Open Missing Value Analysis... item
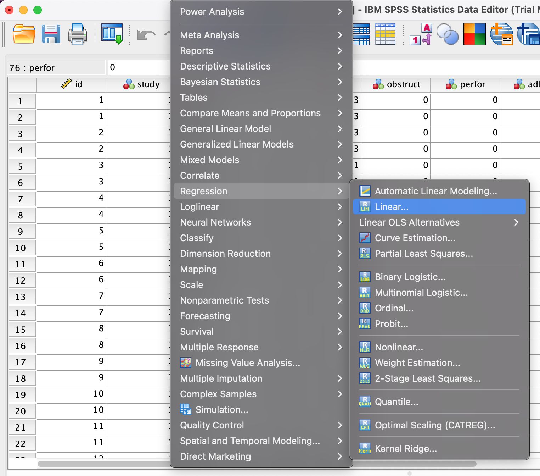 (x=247, y=363)
